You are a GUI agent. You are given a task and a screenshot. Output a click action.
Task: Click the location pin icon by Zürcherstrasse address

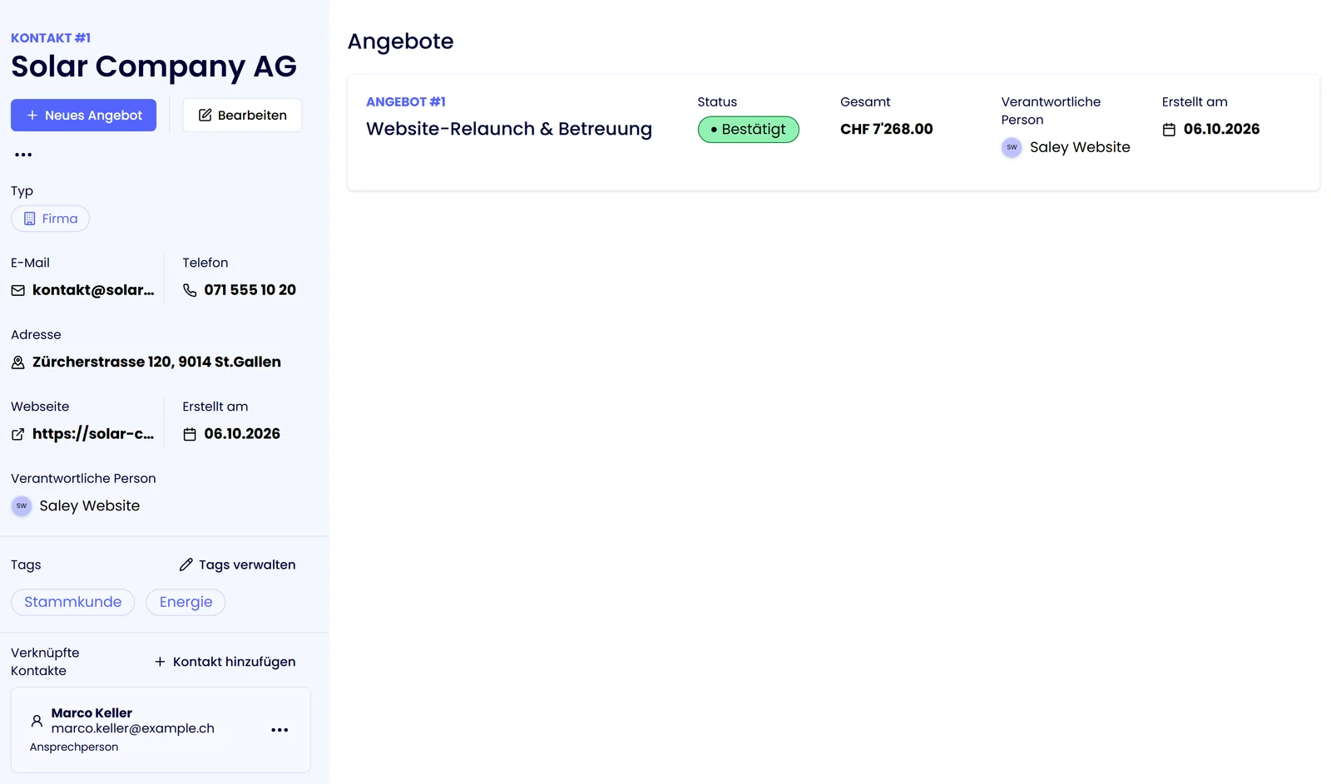pyautogui.click(x=17, y=362)
